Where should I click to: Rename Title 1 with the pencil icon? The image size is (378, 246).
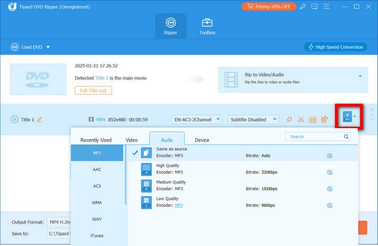[x=40, y=120]
